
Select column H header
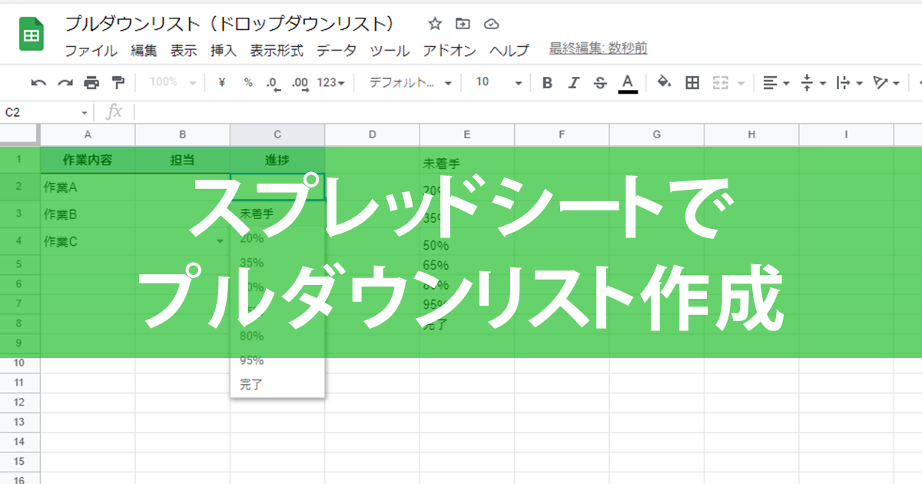click(x=751, y=135)
